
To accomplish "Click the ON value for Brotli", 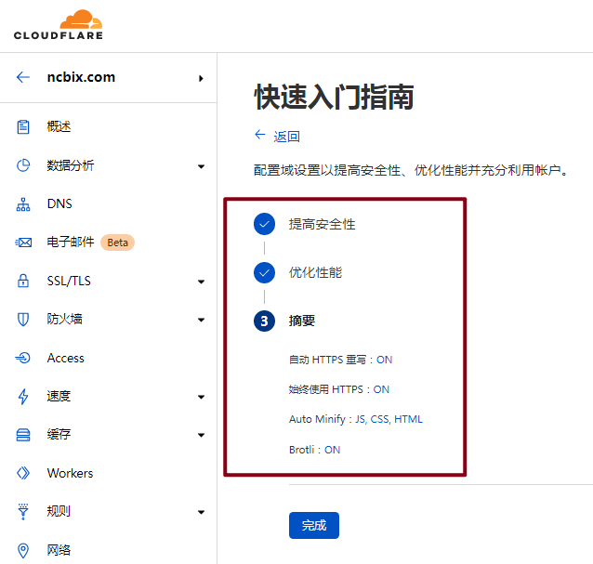I will [333, 450].
